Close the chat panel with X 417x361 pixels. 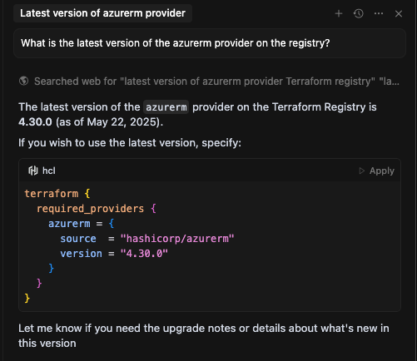(x=399, y=13)
